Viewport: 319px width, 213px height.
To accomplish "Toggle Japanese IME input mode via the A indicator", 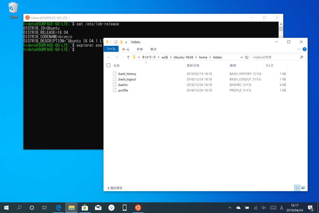I will pyautogui.click(x=281, y=207).
